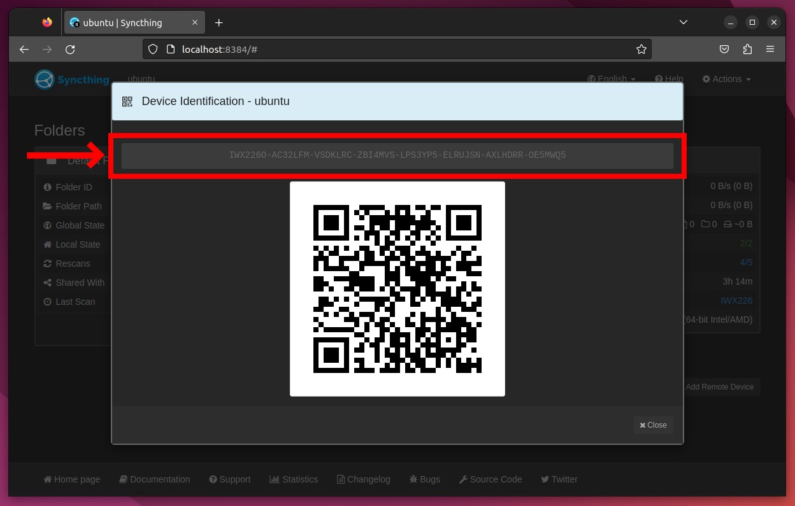Close the Device Identification dialog

point(654,425)
